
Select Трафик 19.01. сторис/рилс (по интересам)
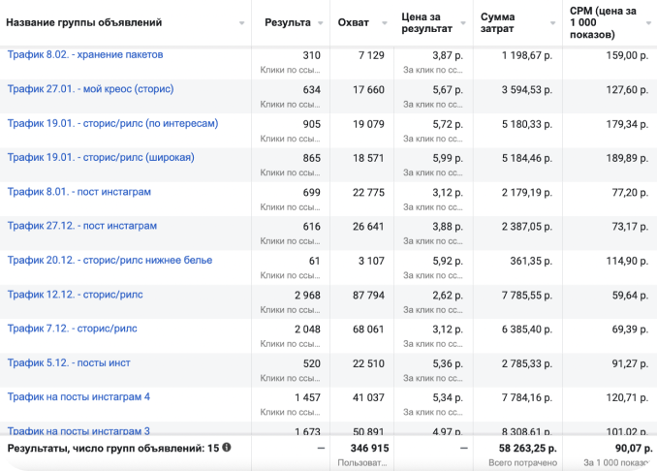click(112, 123)
